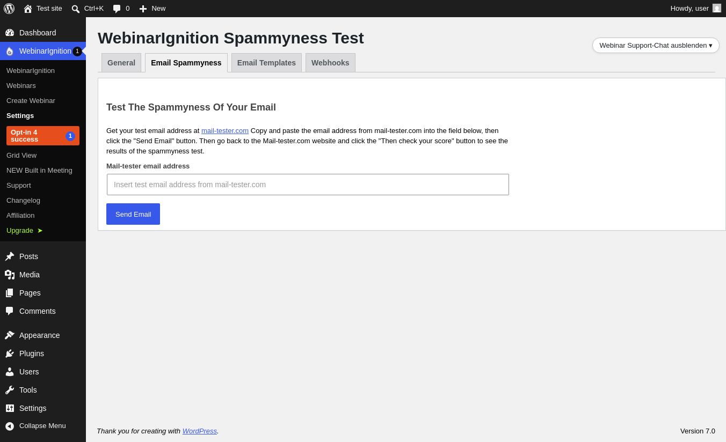
Task: Click the Posts pushpin icon
Action: click(10, 256)
